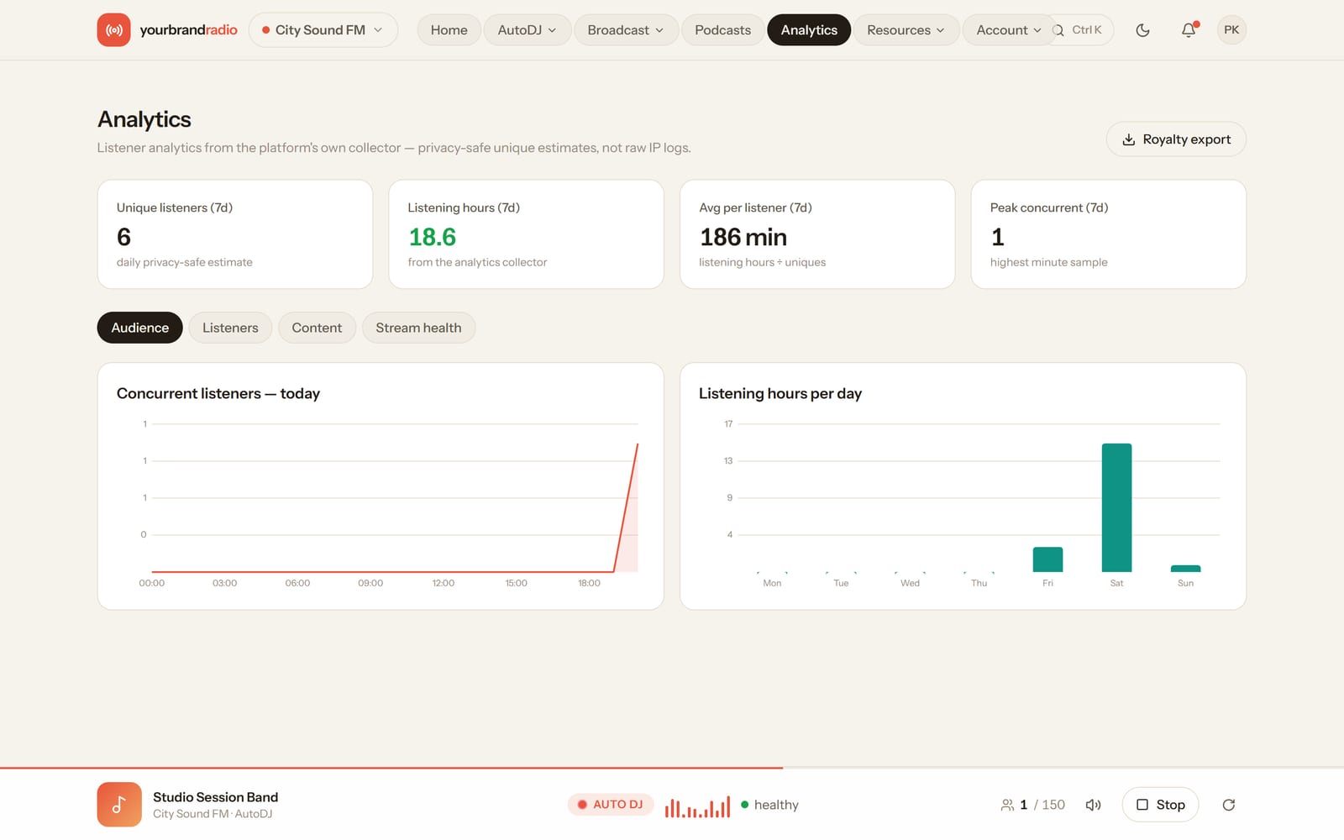Click the Sun bar in Listening hours chart
The height and width of the screenshot is (840, 1344).
(x=1185, y=569)
